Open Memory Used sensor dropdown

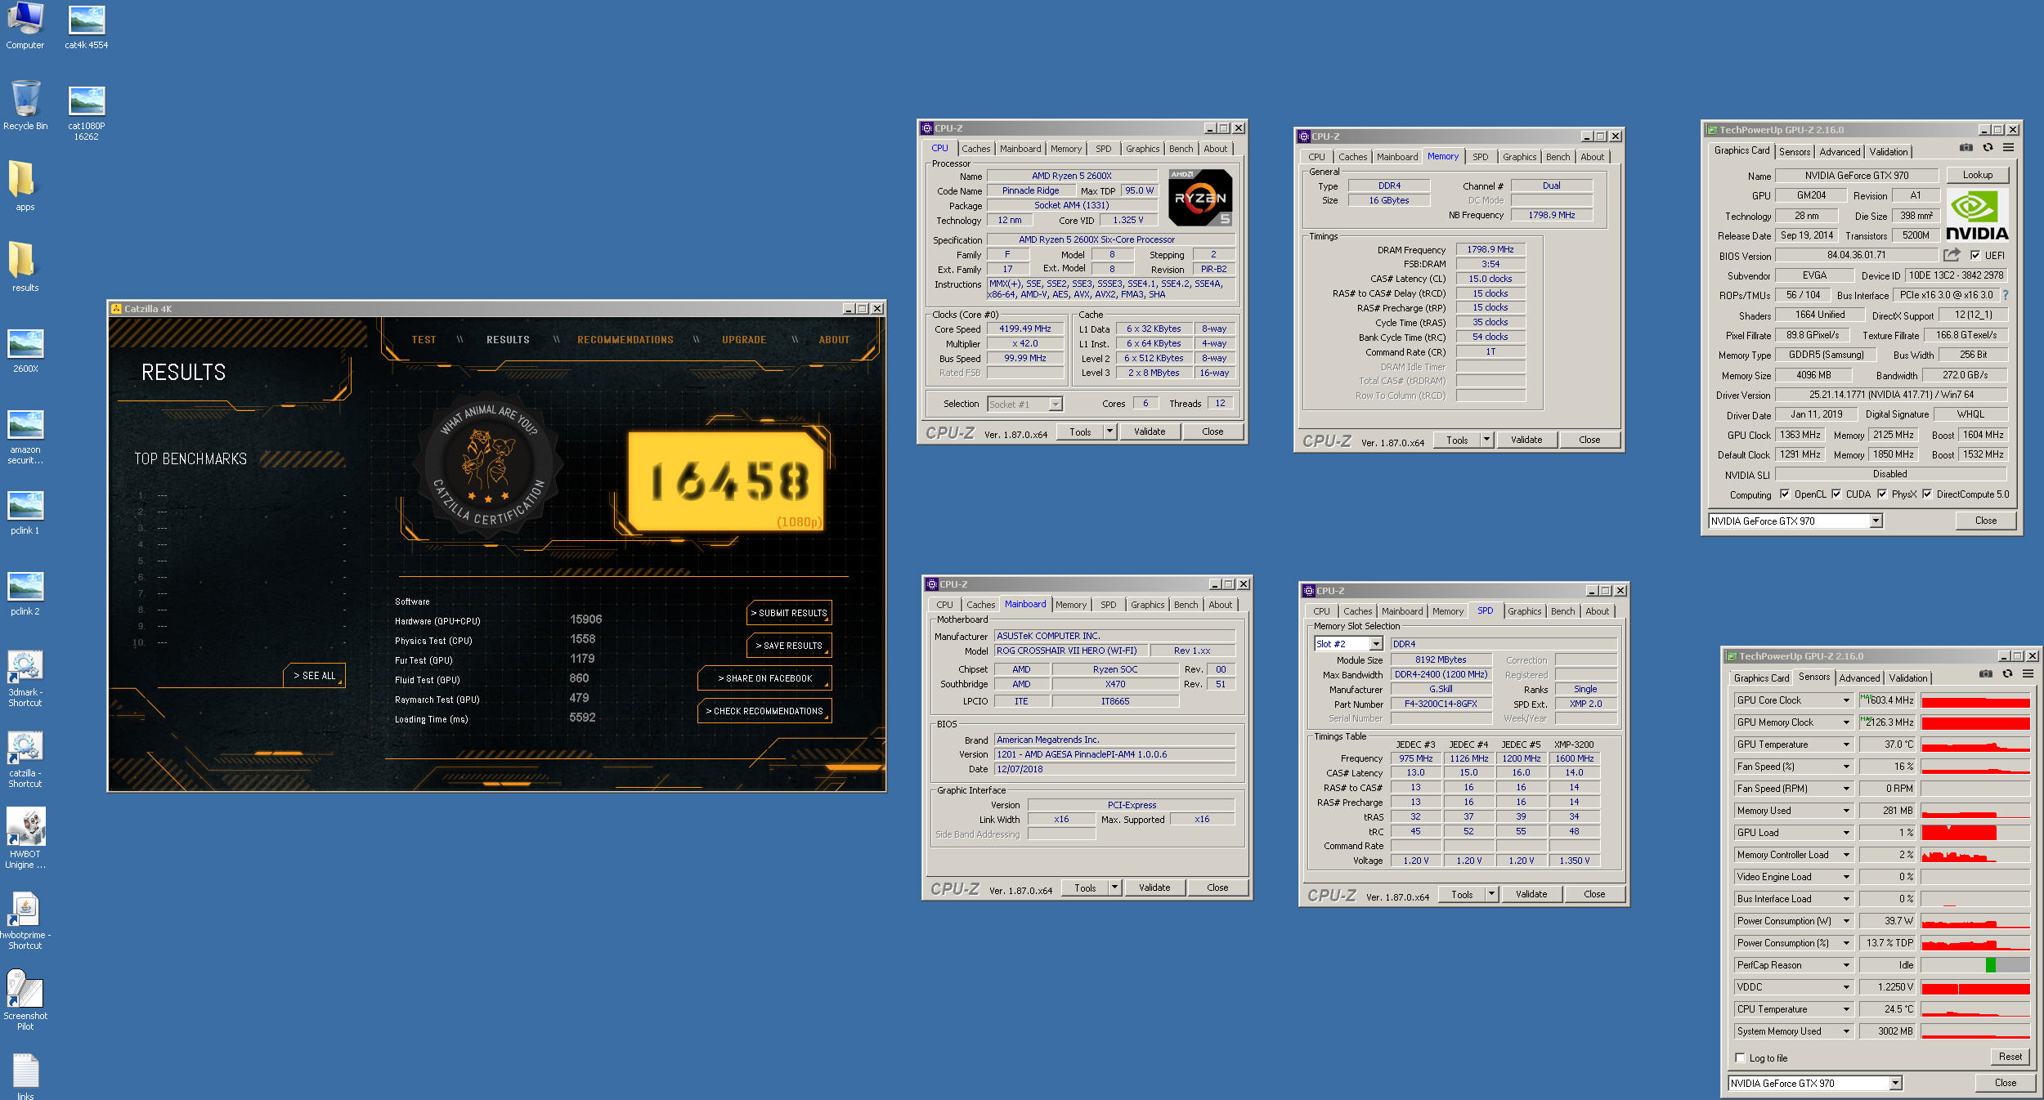click(1846, 811)
